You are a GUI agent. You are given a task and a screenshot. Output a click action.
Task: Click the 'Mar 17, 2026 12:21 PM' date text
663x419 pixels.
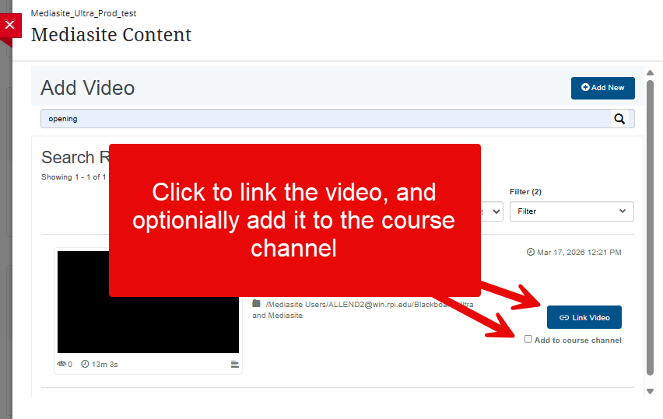tap(579, 252)
